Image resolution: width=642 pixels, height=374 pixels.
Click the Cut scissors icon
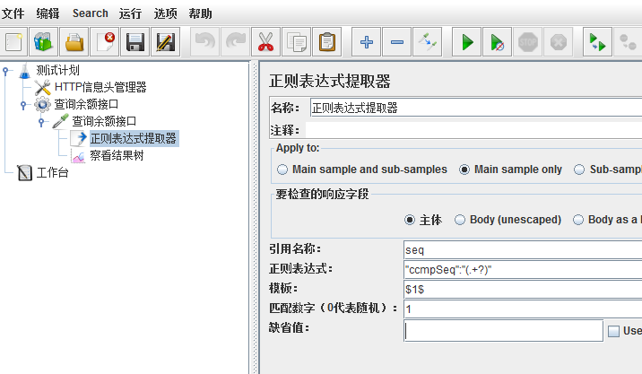pyautogui.click(x=265, y=41)
